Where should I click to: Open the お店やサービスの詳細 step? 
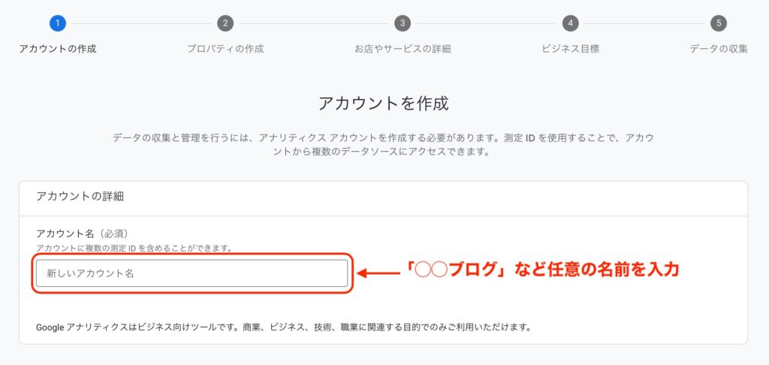tap(403, 49)
